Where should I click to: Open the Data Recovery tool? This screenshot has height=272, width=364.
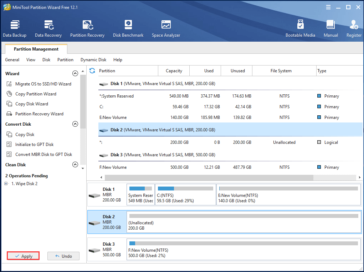[x=48, y=28]
